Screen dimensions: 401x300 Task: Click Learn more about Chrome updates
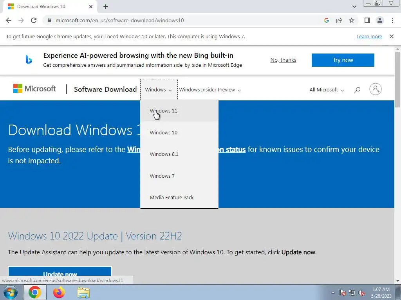click(369, 36)
